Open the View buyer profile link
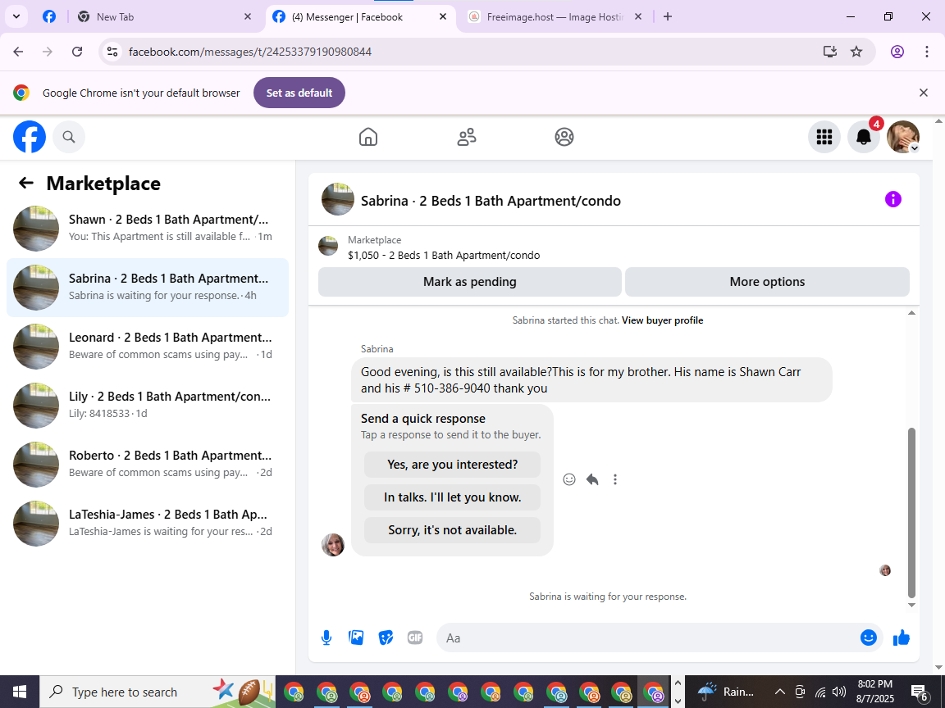Image resolution: width=945 pixels, height=708 pixels. tap(662, 320)
